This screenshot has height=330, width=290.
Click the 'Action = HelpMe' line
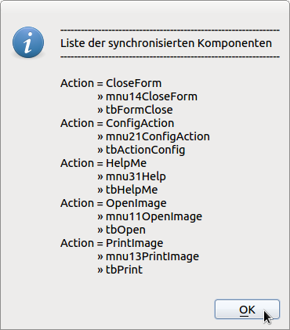pos(103,163)
